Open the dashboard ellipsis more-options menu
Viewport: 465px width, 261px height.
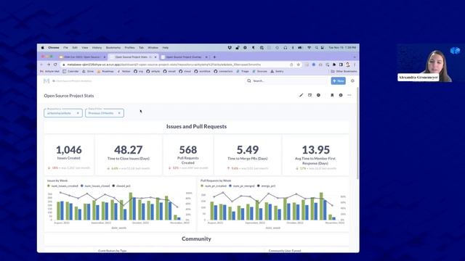coord(349,95)
